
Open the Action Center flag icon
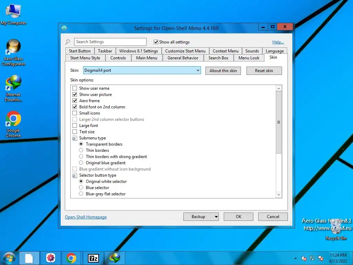click(x=321, y=258)
